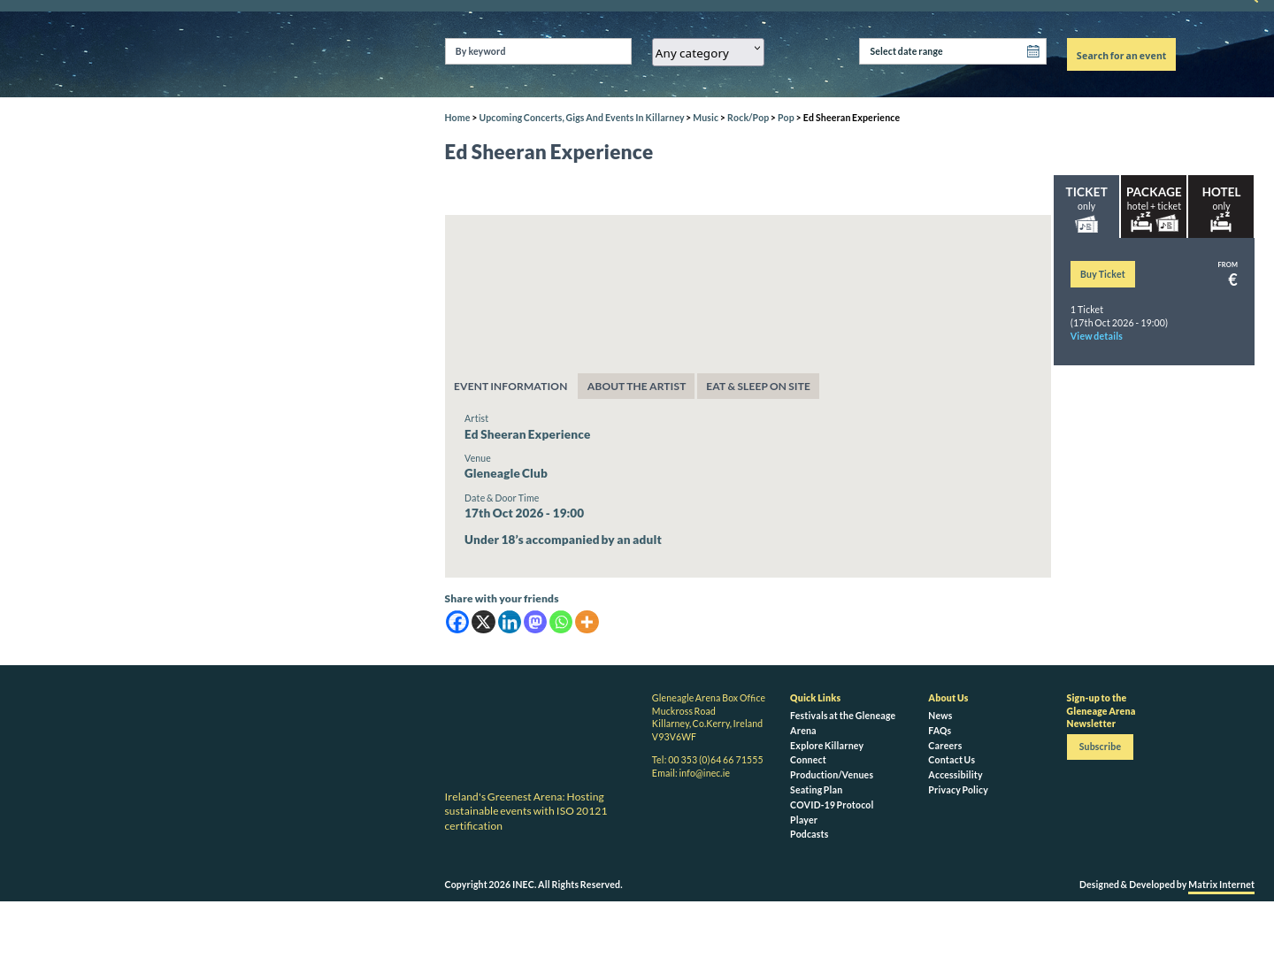Click the Ed Sheeran Experience page heading
Image resolution: width=1274 pixels, height=973 pixels.
tap(549, 152)
